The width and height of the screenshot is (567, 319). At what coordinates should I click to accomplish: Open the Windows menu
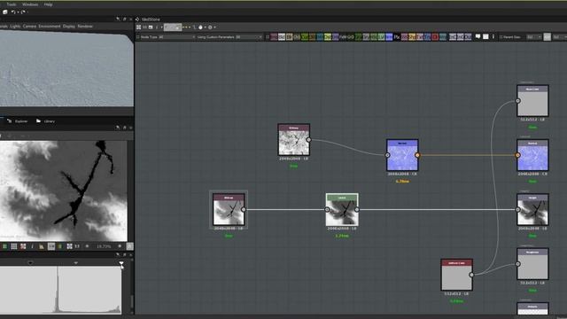(x=30, y=4)
